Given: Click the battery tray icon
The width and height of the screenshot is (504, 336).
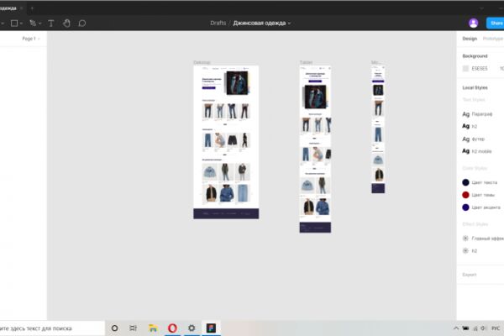Looking at the screenshot, I should pos(465,328).
